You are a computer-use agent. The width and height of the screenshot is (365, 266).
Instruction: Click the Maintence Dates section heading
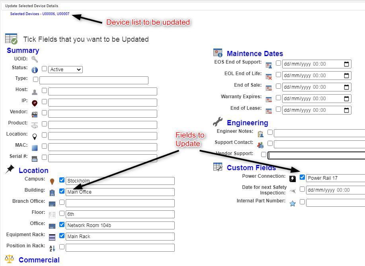(x=255, y=54)
